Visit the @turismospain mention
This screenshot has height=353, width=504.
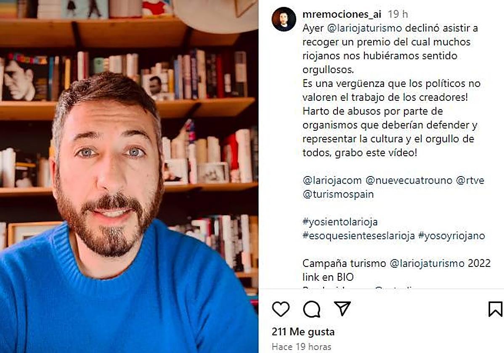click(x=338, y=194)
